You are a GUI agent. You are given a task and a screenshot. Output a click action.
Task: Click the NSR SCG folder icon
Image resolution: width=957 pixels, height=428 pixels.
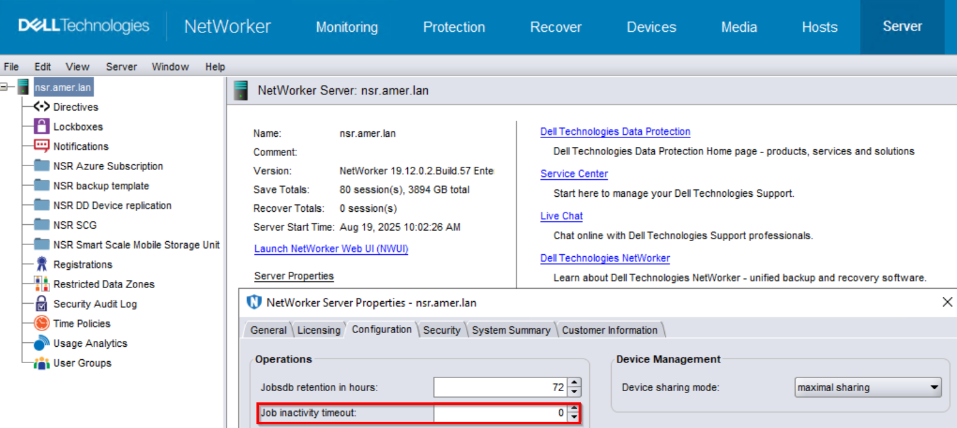(x=41, y=225)
